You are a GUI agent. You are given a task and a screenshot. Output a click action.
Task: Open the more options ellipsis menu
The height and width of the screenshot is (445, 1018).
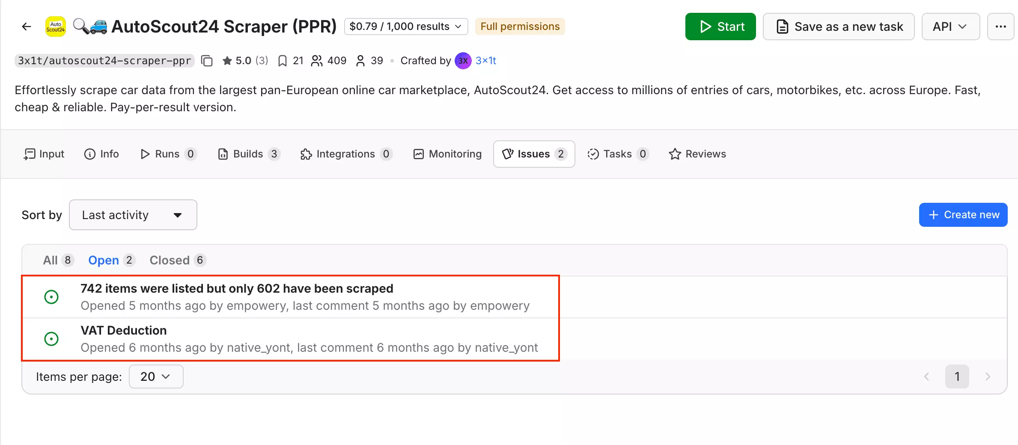click(1000, 27)
